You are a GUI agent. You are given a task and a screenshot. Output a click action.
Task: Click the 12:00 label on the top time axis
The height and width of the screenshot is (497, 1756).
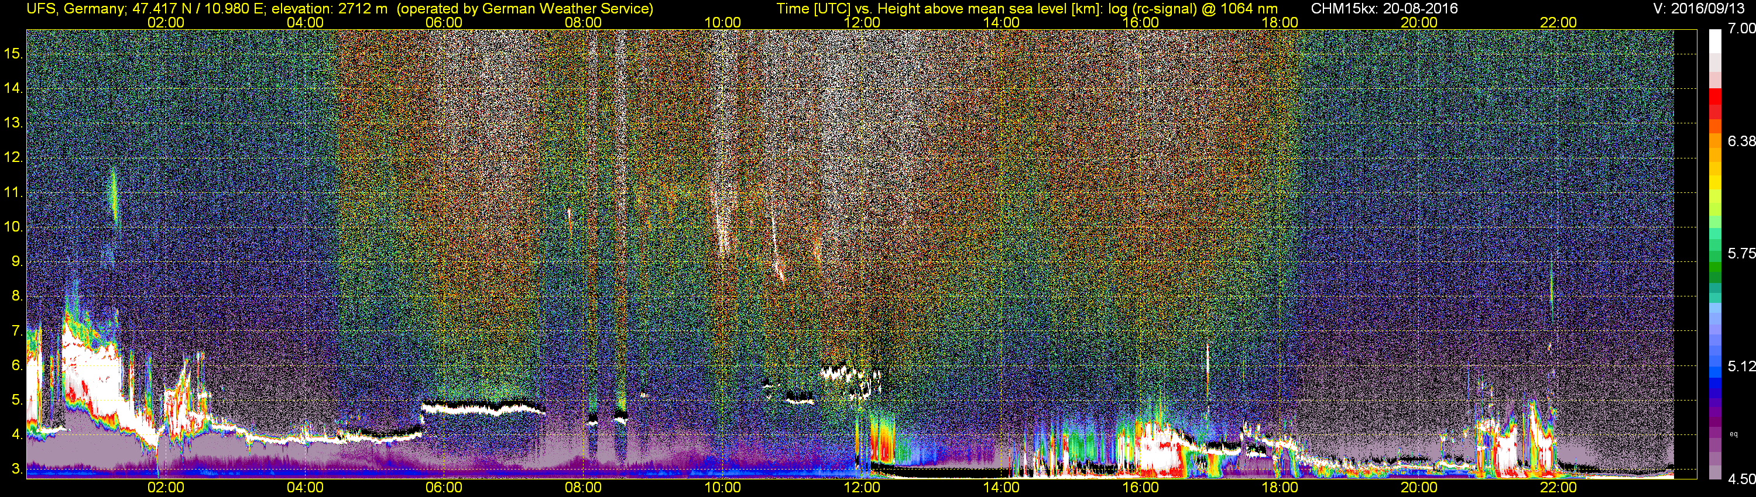(862, 22)
